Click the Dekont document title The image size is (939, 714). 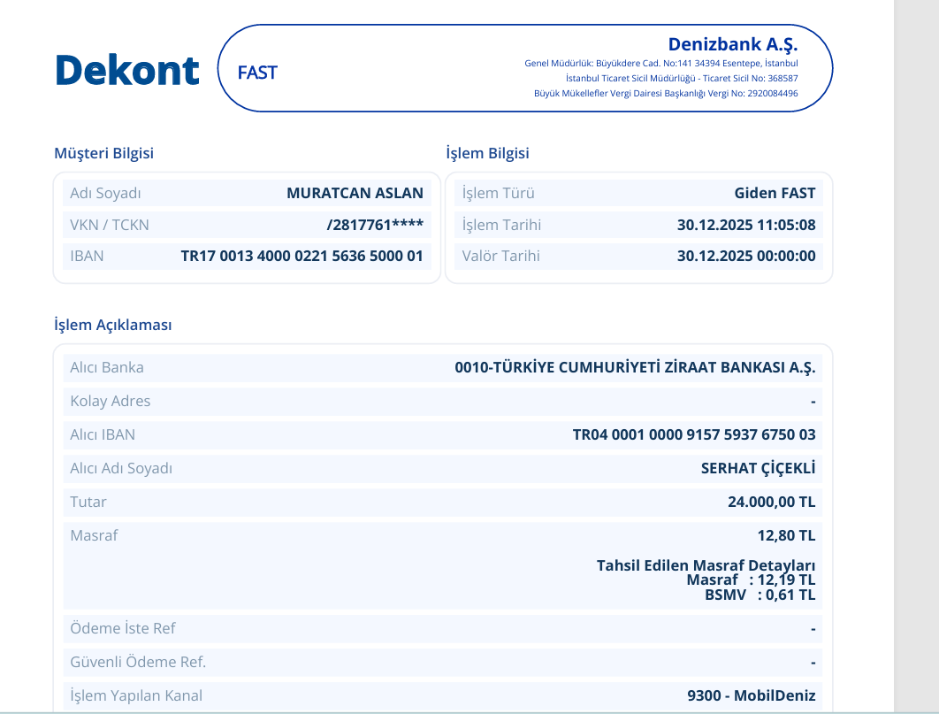pyautogui.click(x=127, y=70)
